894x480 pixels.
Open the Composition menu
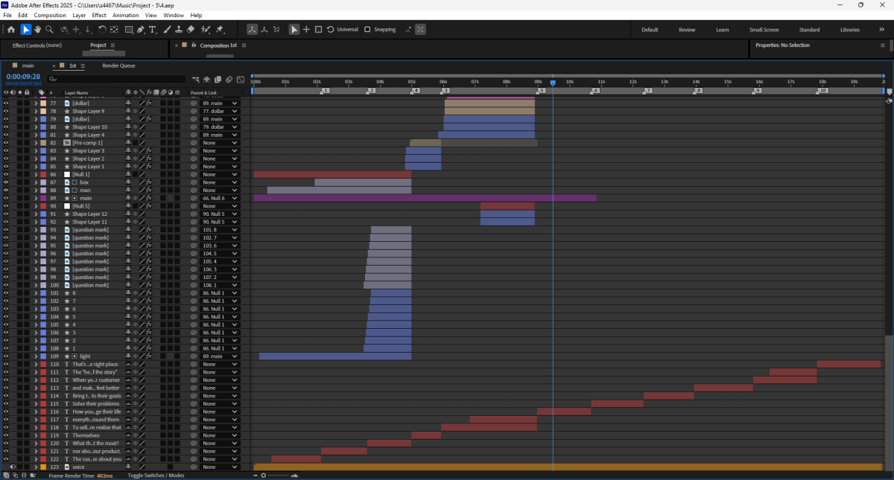click(50, 15)
